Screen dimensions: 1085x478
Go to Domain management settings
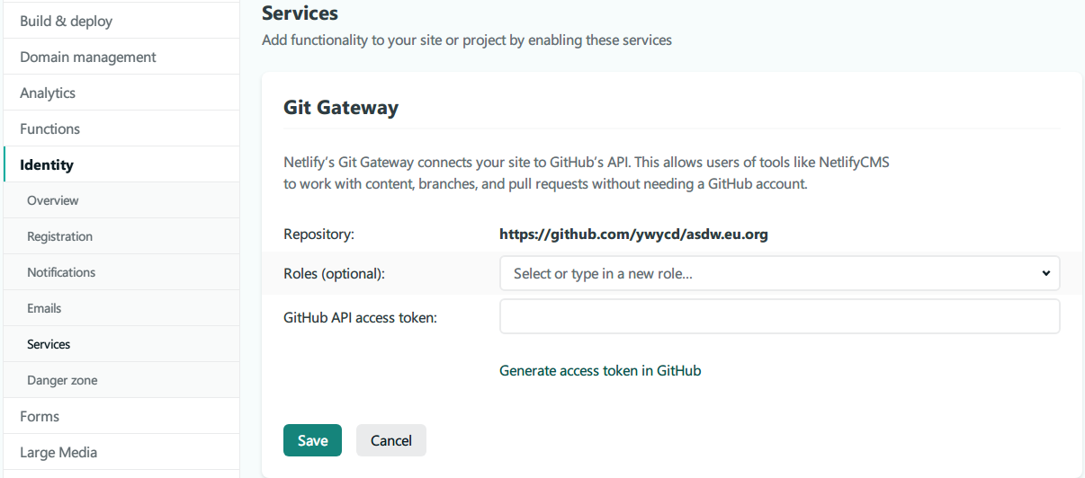[x=88, y=57]
